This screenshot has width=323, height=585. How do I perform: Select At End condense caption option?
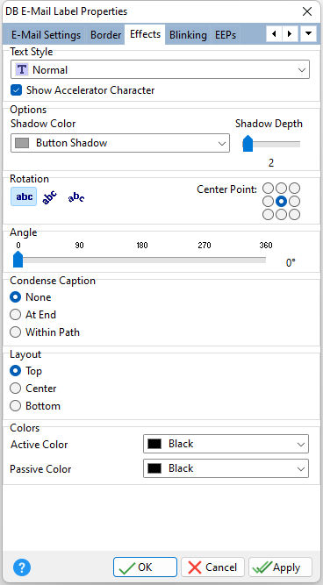[15, 315]
